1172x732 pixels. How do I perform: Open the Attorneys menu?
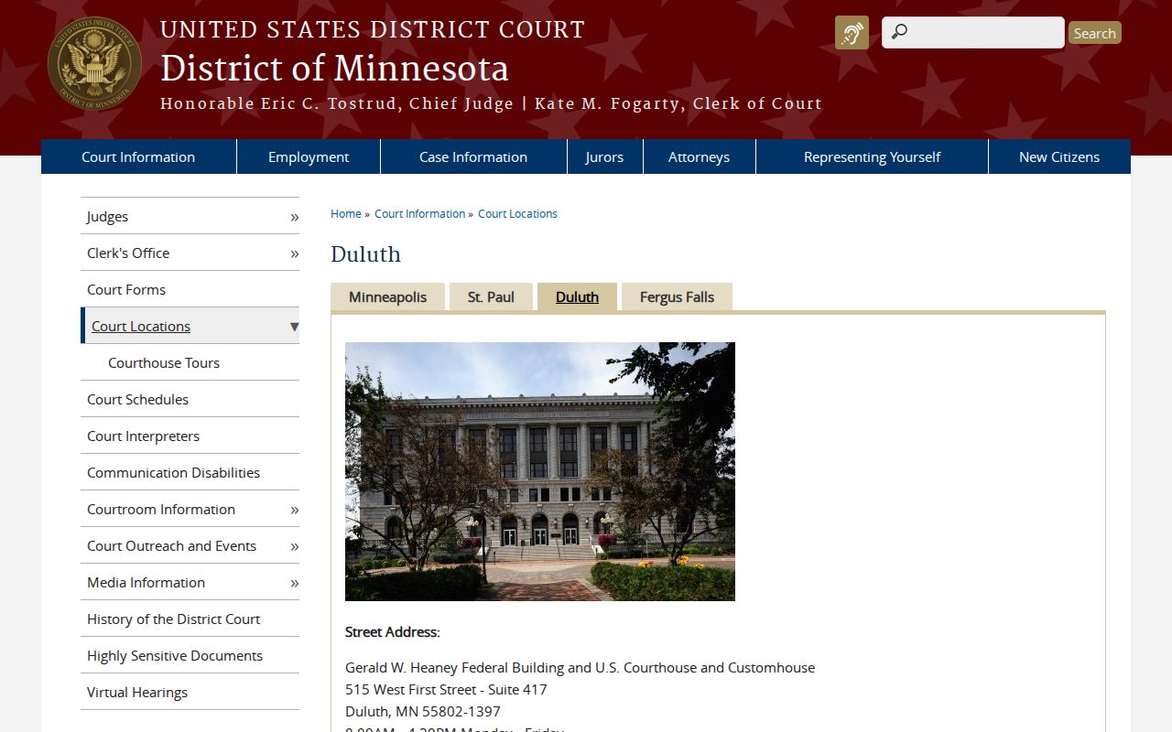coord(699,156)
